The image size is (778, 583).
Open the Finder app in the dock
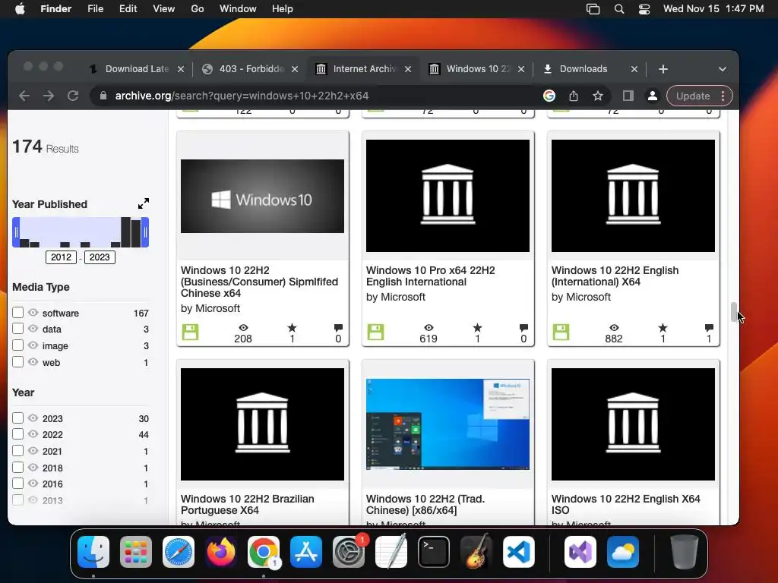[x=93, y=552]
